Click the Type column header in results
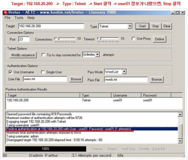The image size is (188, 160). tap(96, 95)
